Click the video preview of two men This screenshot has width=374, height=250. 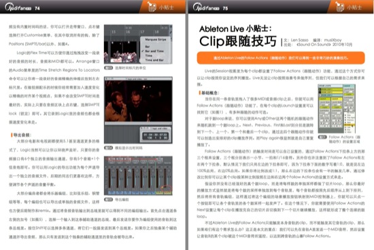[138, 101]
